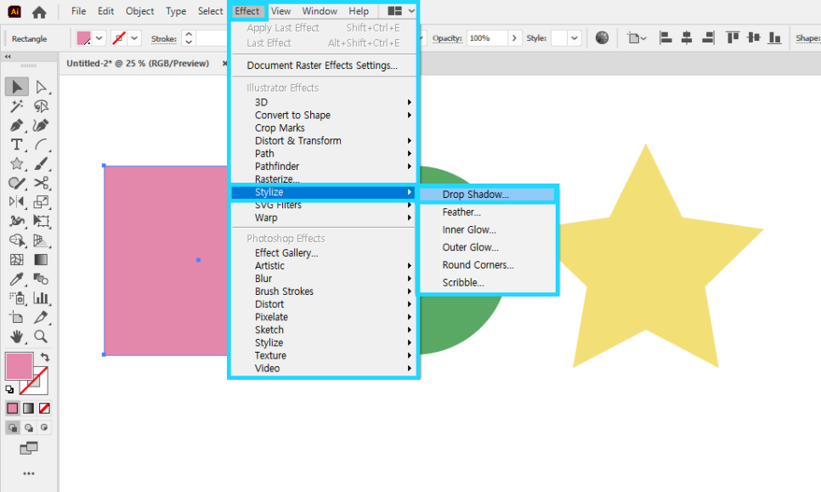Image resolution: width=821 pixels, height=492 pixels.
Task: Enable Draw Behind mode
Action: pyautogui.click(x=29, y=427)
